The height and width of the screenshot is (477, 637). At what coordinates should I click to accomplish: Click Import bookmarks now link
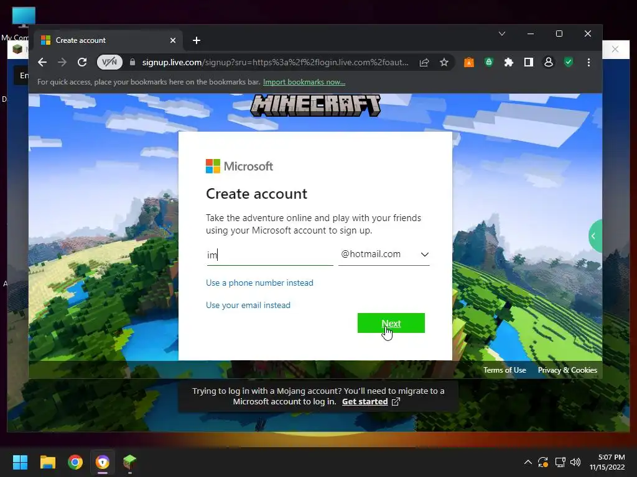click(304, 82)
